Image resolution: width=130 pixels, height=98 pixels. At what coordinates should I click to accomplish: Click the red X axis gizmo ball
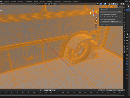point(95,14)
